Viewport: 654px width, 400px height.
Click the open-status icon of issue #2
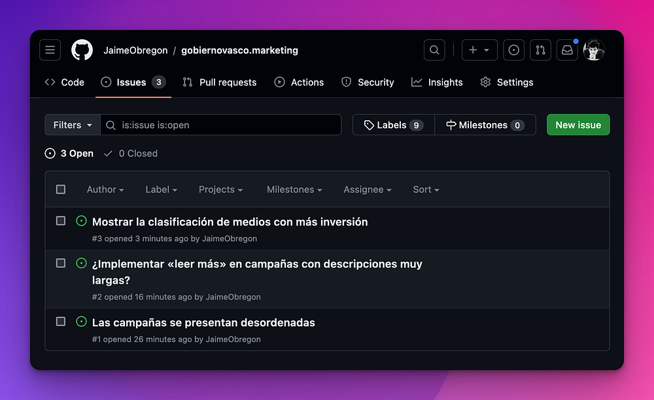pyautogui.click(x=81, y=263)
